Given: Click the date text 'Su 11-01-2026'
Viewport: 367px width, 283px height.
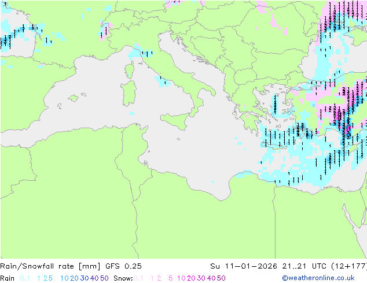Looking at the screenshot, I should tap(244, 266).
